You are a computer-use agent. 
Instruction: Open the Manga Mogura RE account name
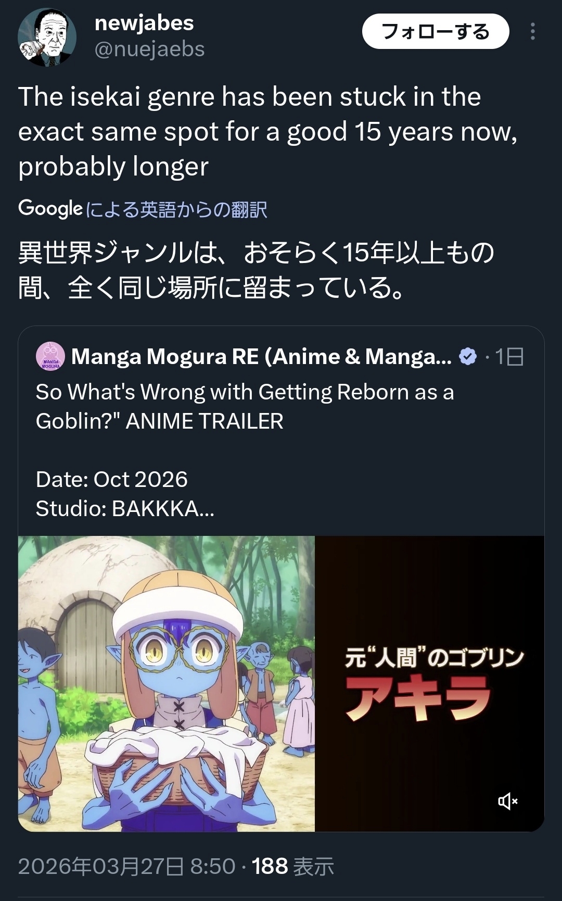tap(261, 357)
